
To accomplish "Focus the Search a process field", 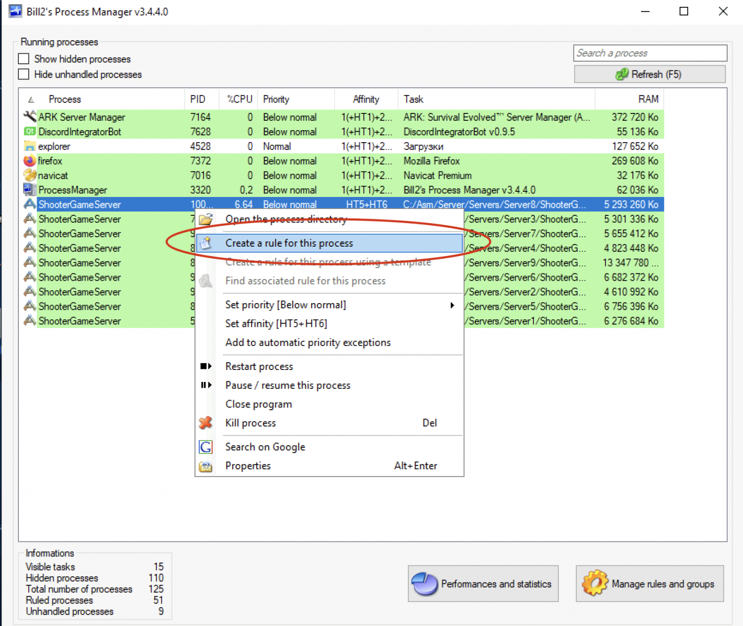I will (x=650, y=53).
